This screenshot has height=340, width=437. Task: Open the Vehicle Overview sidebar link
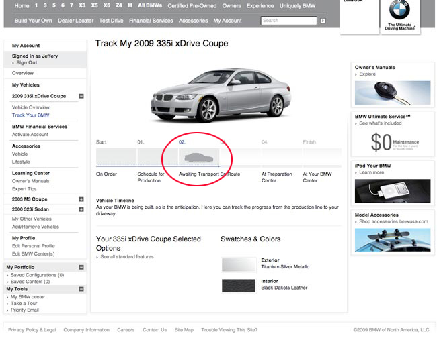click(31, 107)
